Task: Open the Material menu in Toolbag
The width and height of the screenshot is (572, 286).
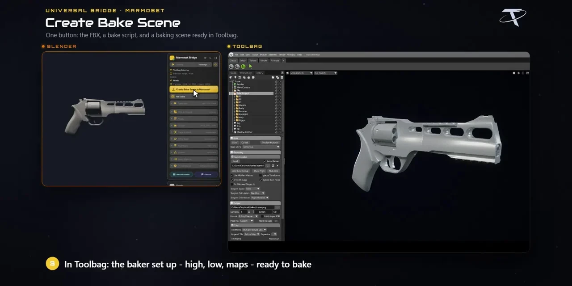Action: click(273, 55)
